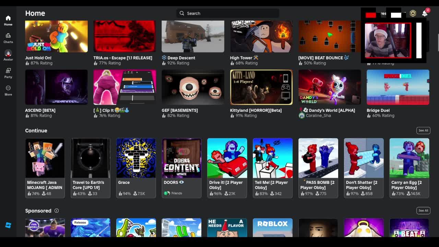
Task: Open Dandy's World game thumbnail
Action: [329, 87]
